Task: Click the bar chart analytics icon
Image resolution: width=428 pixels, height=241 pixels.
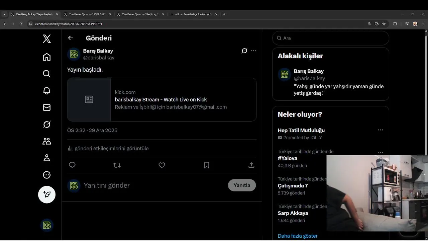Action: (70, 148)
